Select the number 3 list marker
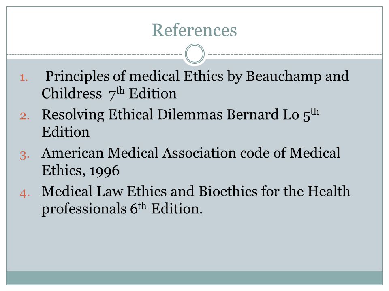Viewport: 389px width, 291px height. (x=25, y=155)
